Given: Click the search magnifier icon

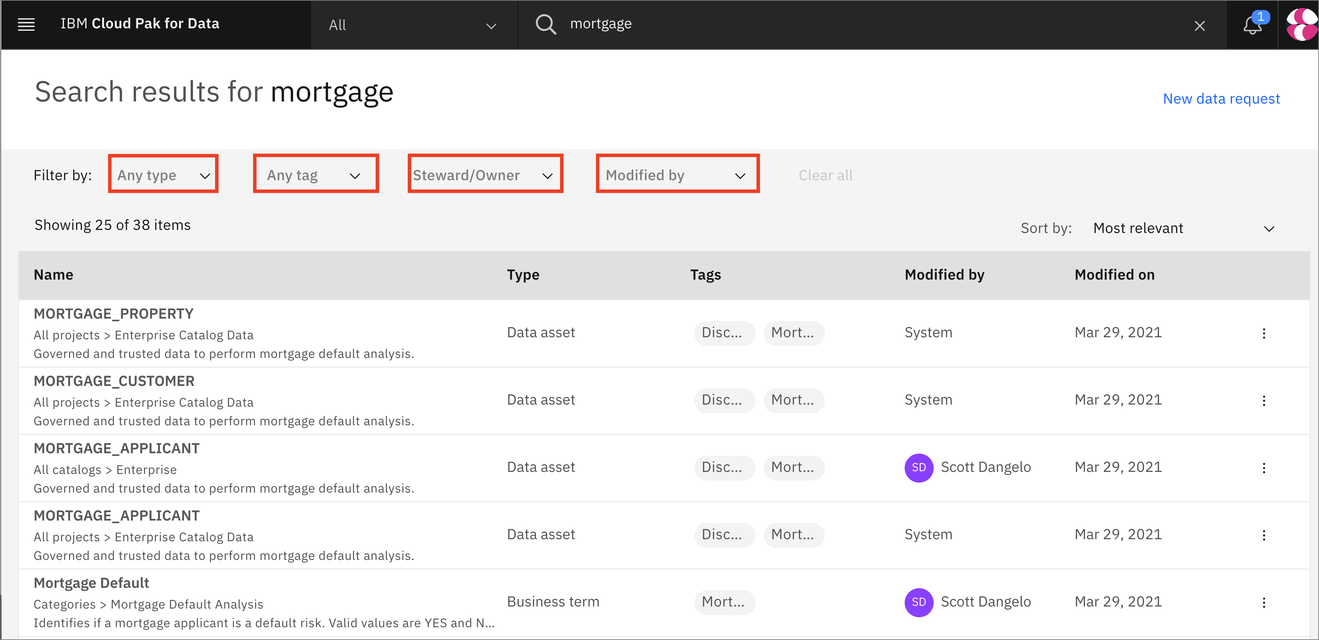Looking at the screenshot, I should click(546, 24).
